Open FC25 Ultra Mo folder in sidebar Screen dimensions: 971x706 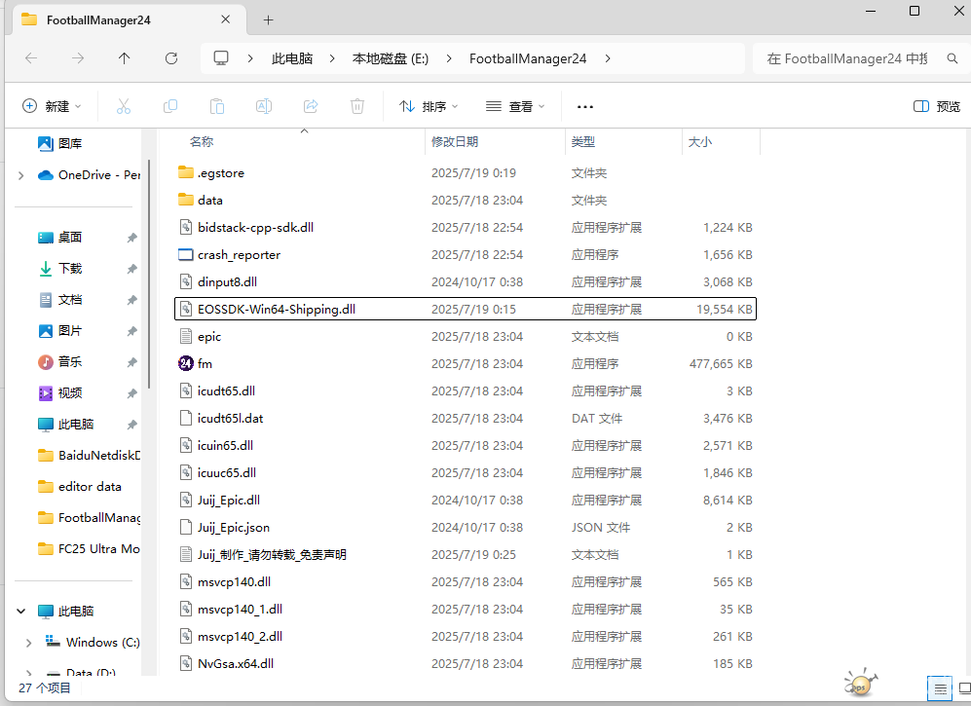pyautogui.click(x=89, y=548)
